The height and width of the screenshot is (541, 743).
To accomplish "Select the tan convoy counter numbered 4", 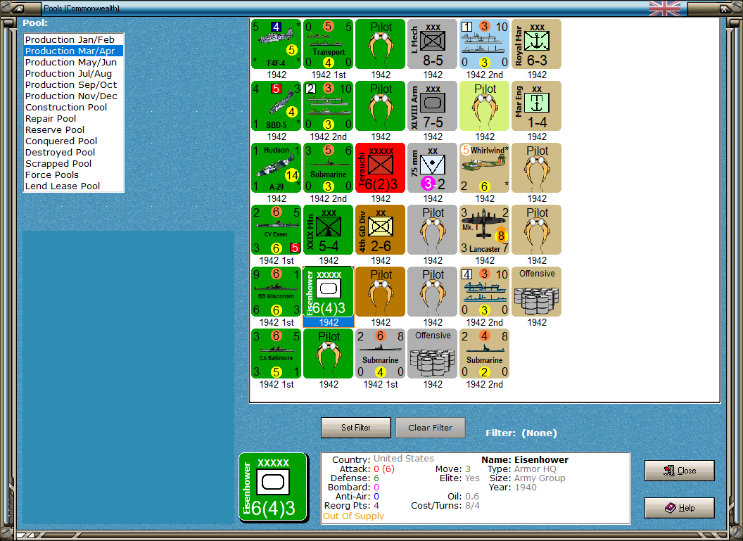I will coord(485,292).
